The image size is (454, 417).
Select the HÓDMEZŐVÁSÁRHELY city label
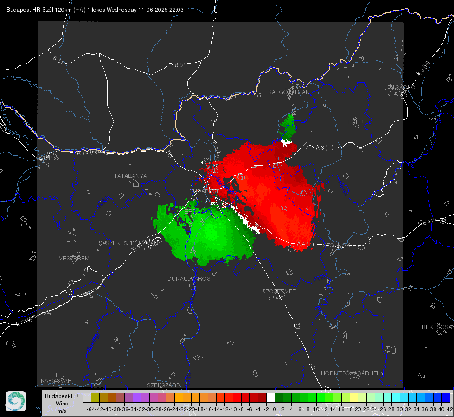[x=352, y=373]
